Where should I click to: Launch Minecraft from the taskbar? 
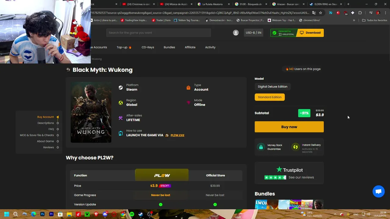pyautogui.click(x=87, y=214)
